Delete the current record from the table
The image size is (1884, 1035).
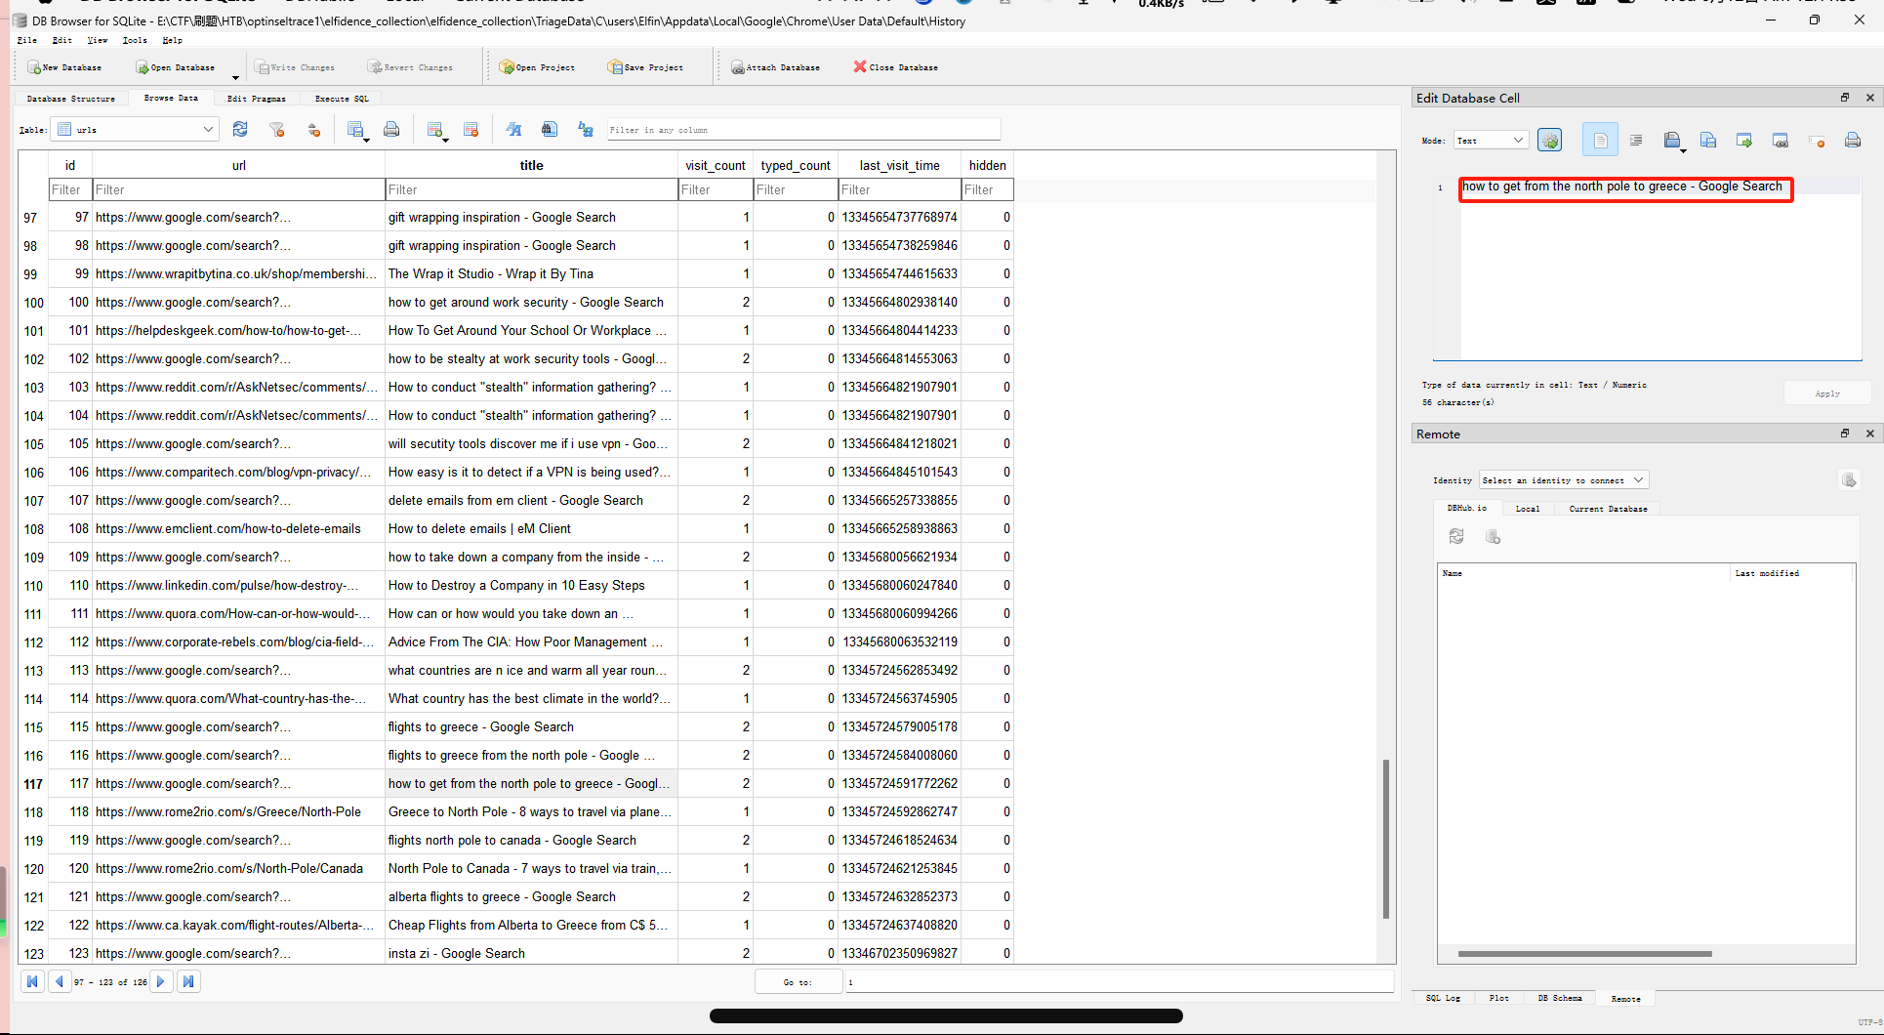click(x=471, y=129)
